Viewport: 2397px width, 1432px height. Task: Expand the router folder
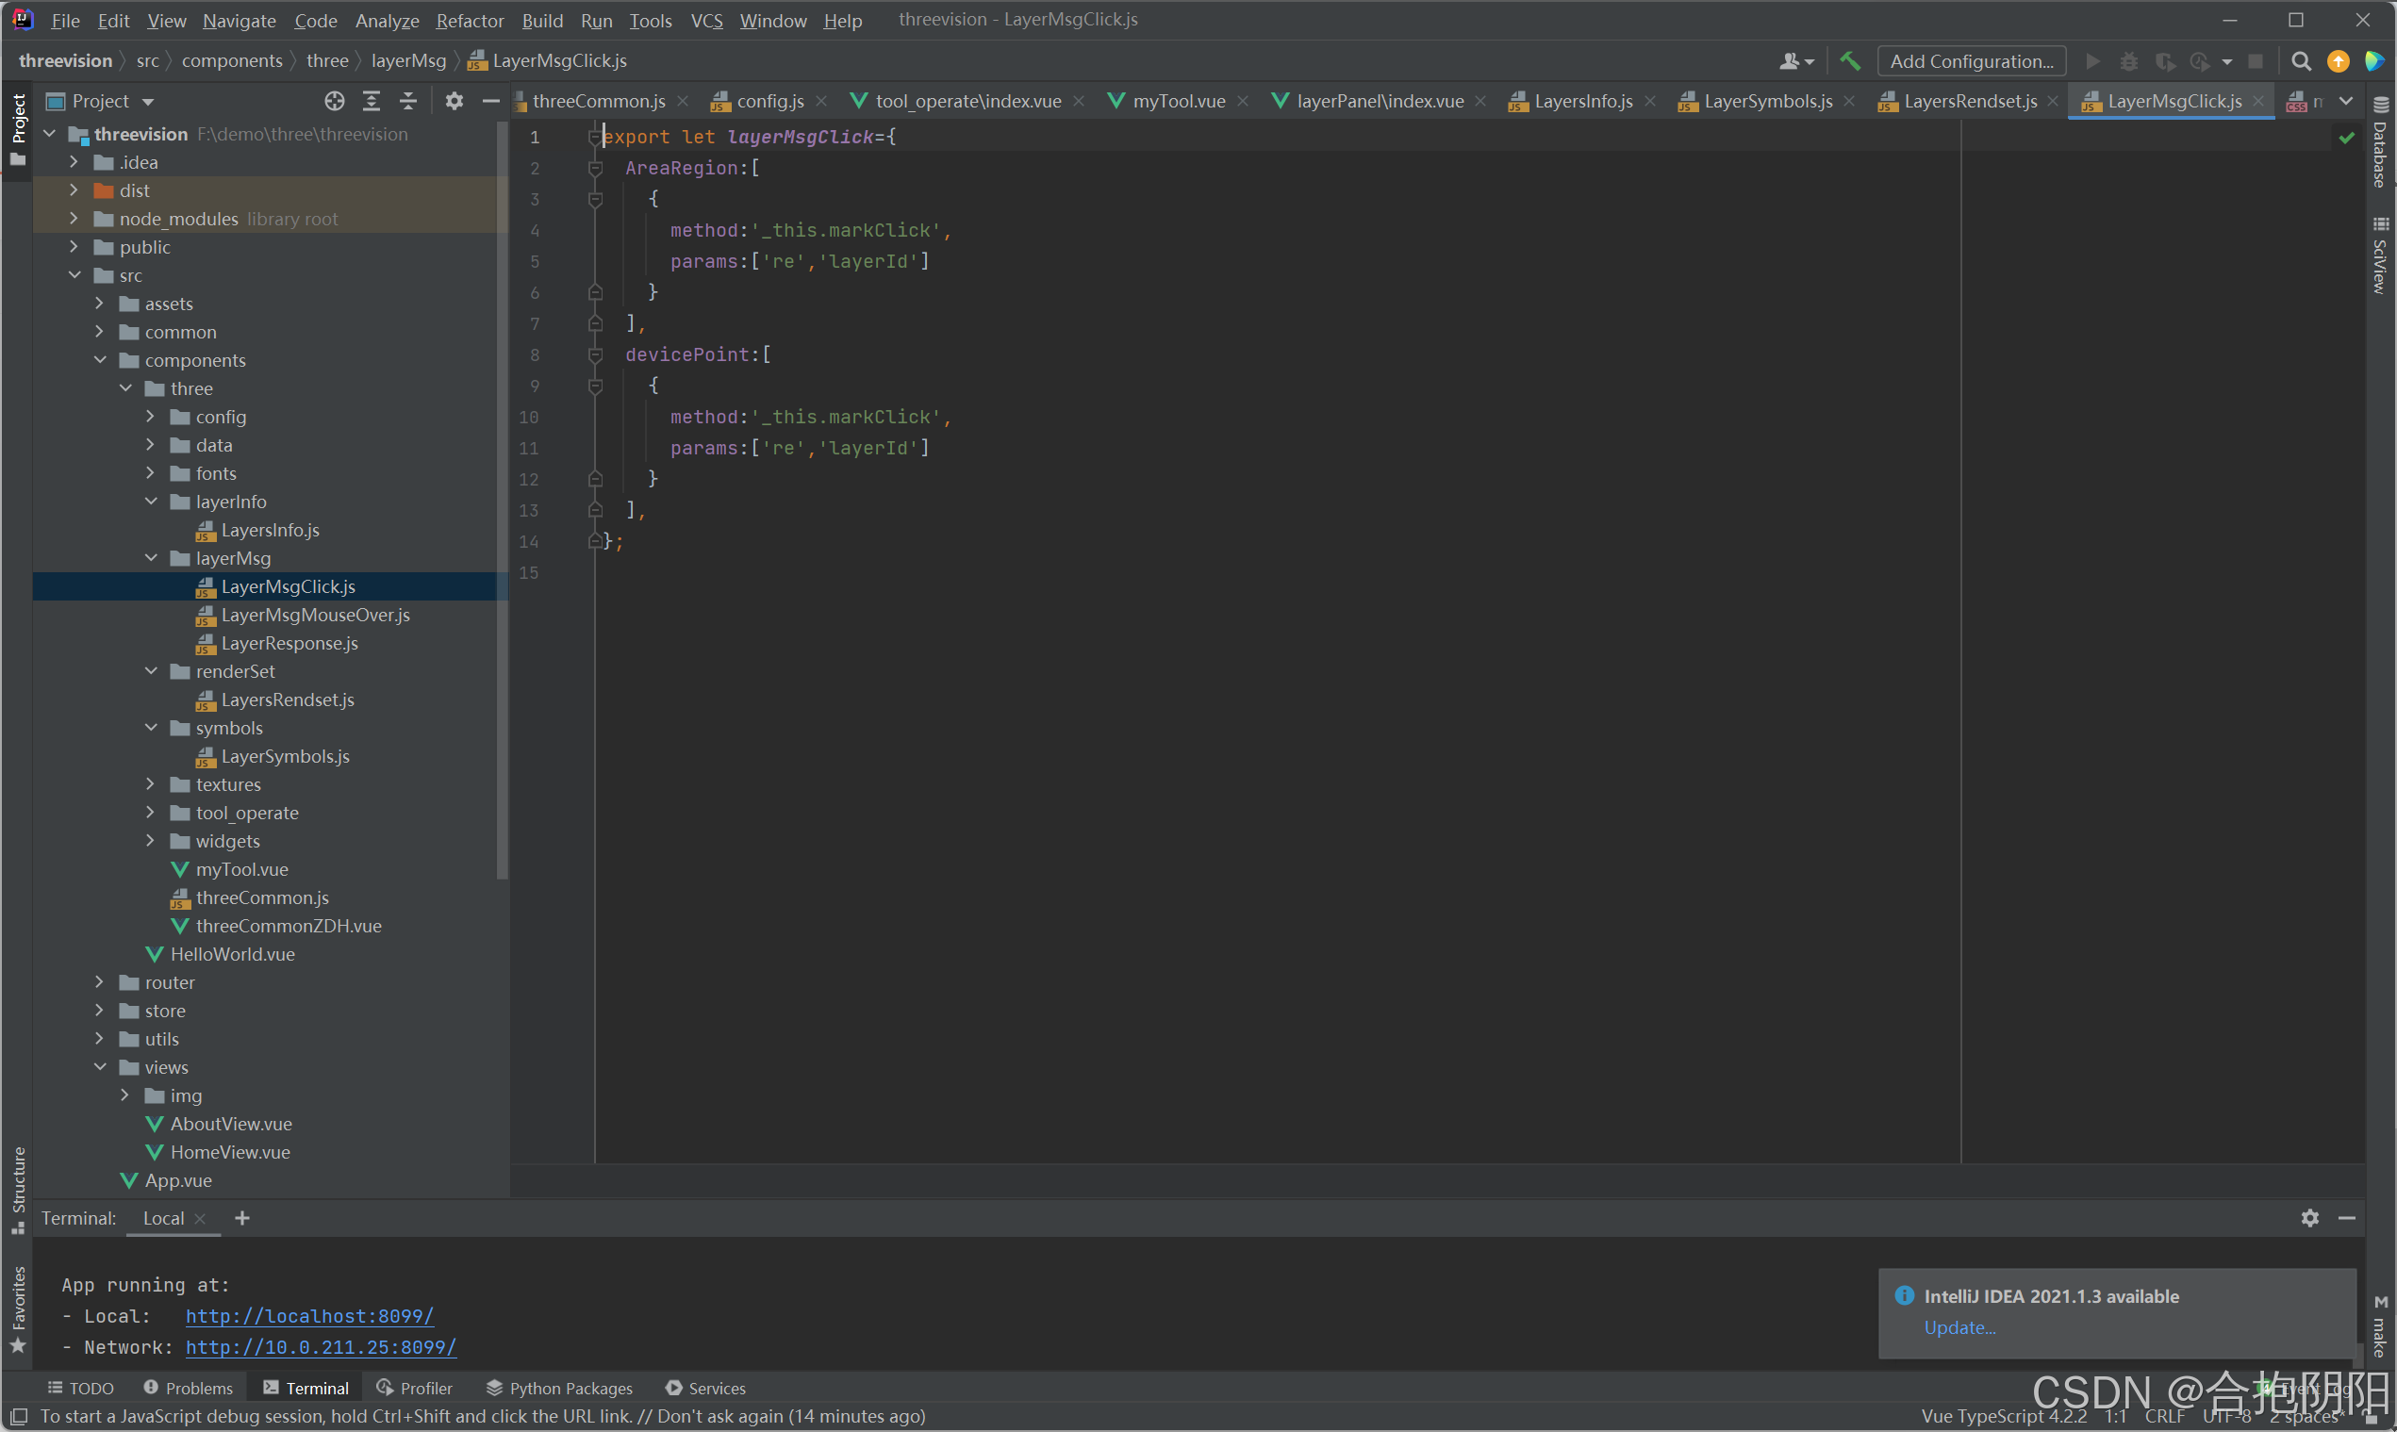coord(99,982)
